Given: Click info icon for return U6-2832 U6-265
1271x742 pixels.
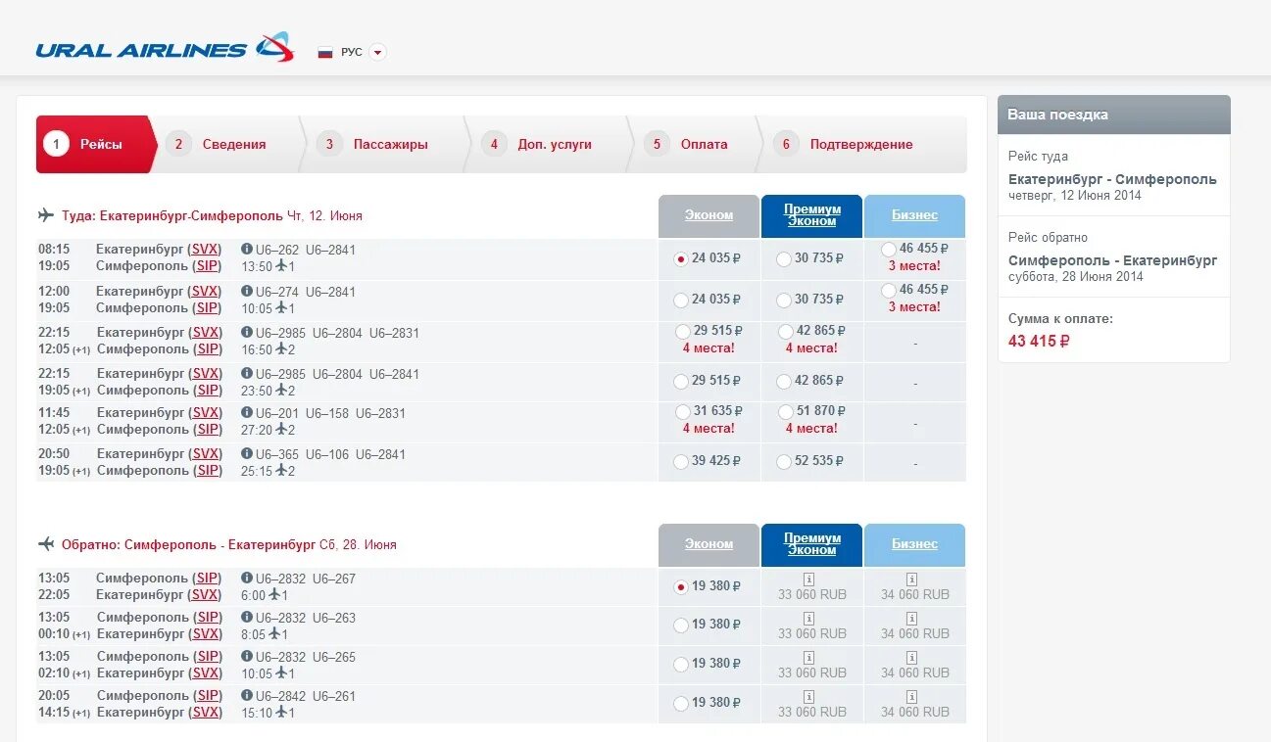Looking at the screenshot, I should pos(247,656).
